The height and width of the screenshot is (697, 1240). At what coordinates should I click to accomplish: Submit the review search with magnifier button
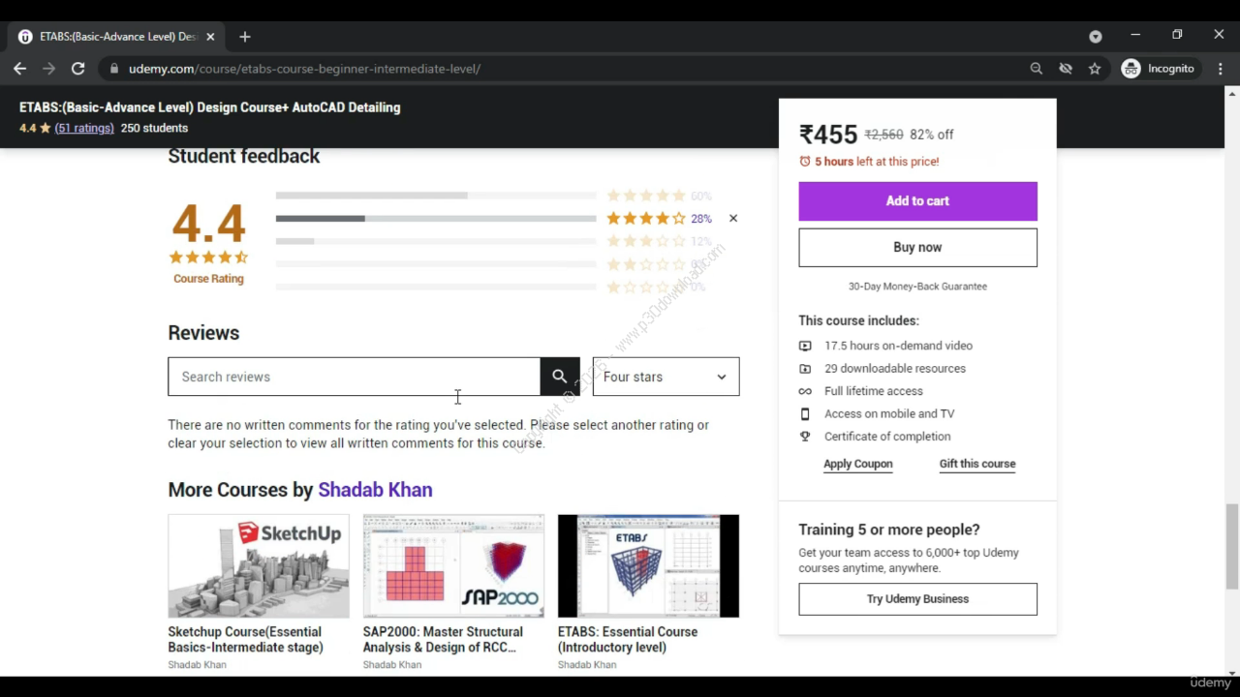[560, 377]
